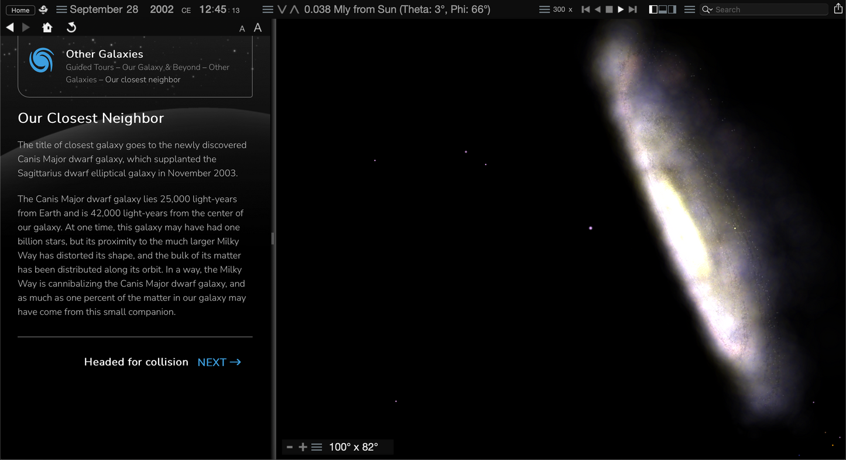The width and height of the screenshot is (846, 460).
Task: Click in the Search field
Action: (767, 9)
